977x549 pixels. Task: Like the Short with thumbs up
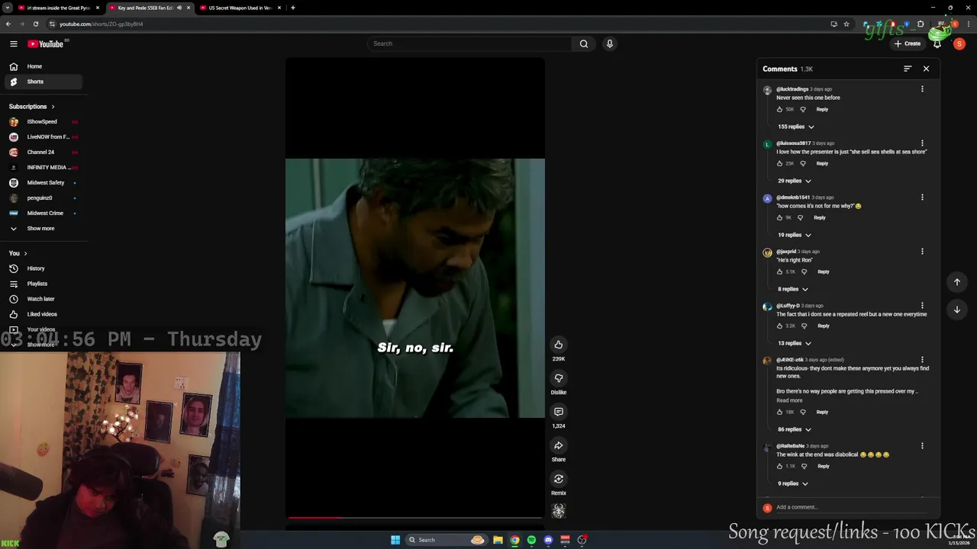tap(559, 345)
